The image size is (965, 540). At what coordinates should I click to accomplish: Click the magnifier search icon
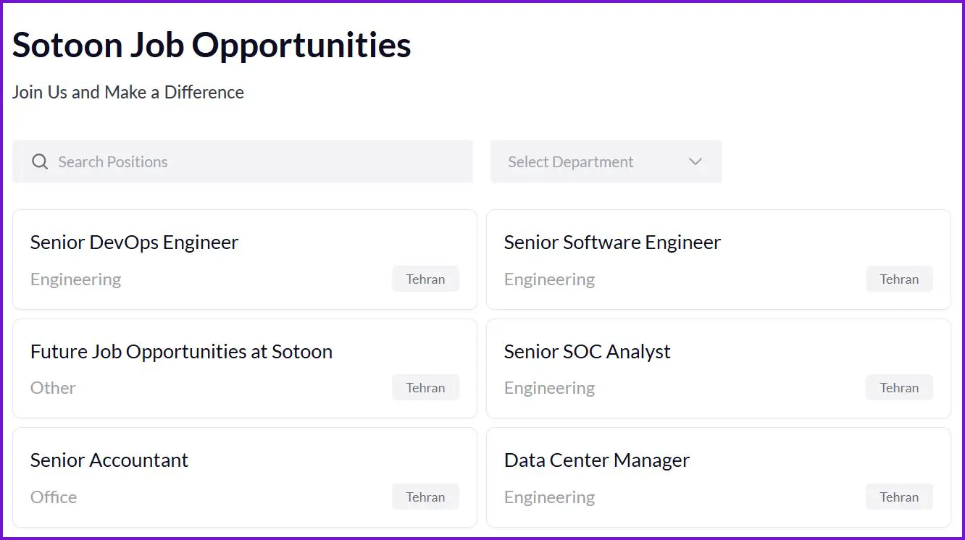click(40, 161)
